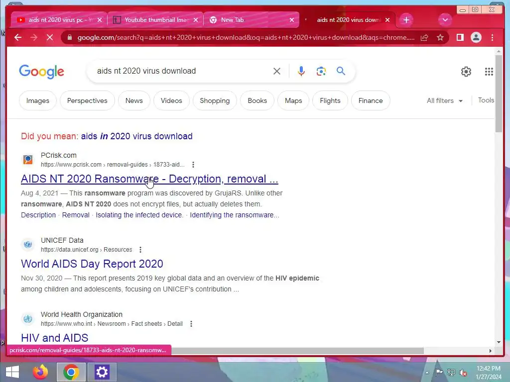Filter results by News

[134, 100]
